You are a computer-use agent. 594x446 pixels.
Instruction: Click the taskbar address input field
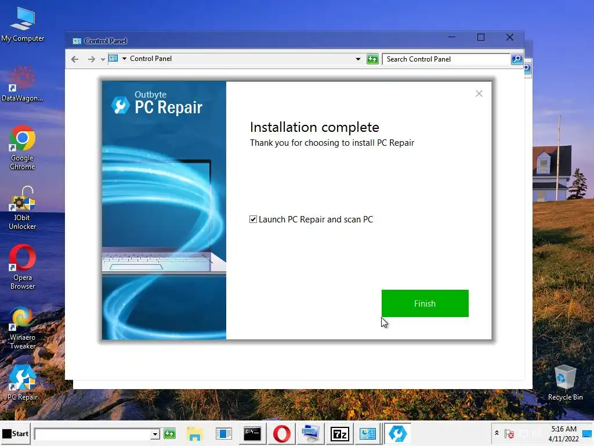[x=92, y=434]
